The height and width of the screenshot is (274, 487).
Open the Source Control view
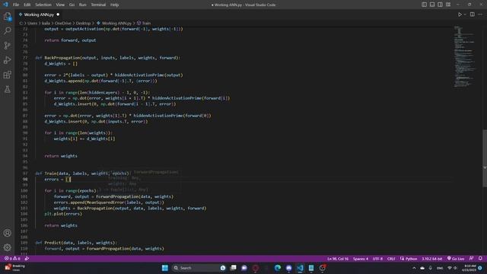click(x=7, y=46)
